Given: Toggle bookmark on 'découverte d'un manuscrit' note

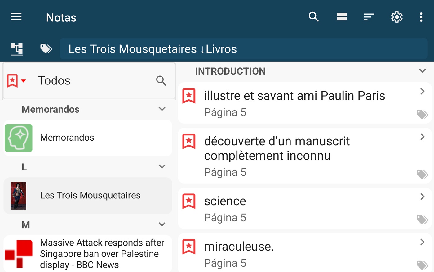Looking at the screenshot, I should 189,141.
